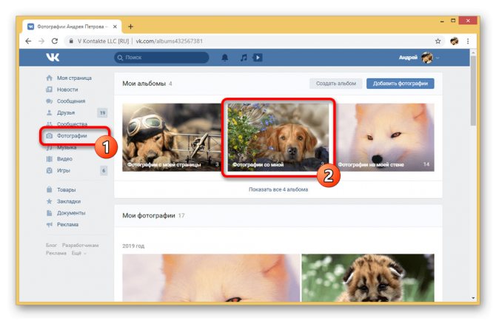This screenshot has height=321, width=496.
Task: Open the music note icon in header
Action: (x=244, y=58)
